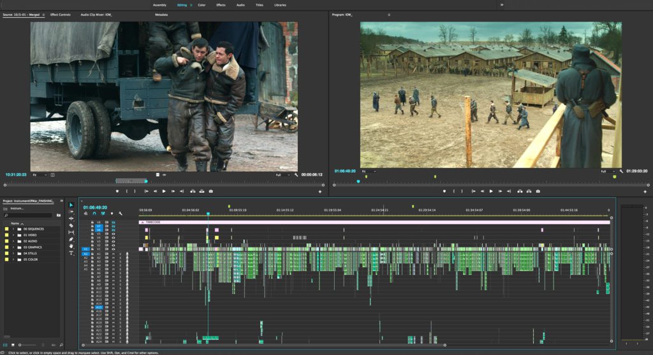Image resolution: width=653 pixels, height=355 pixels.
Task: Click Overwrite button in Source monitor
Action: 202,191
